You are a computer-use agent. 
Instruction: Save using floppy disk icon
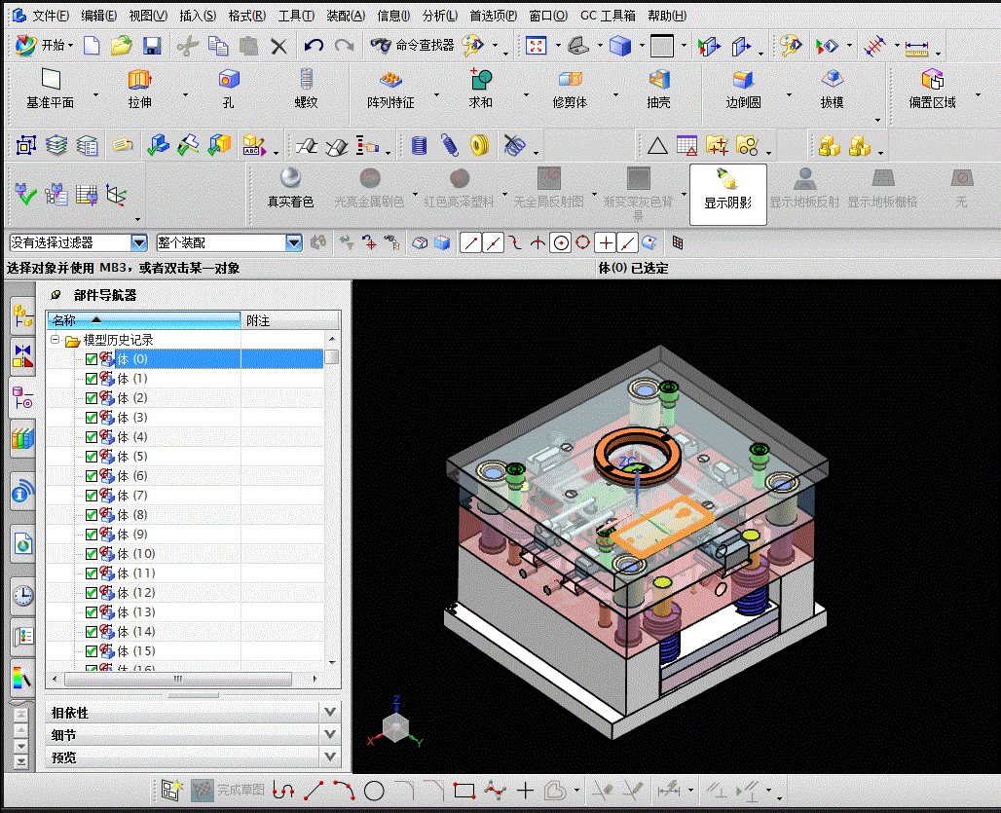[152, 46]
